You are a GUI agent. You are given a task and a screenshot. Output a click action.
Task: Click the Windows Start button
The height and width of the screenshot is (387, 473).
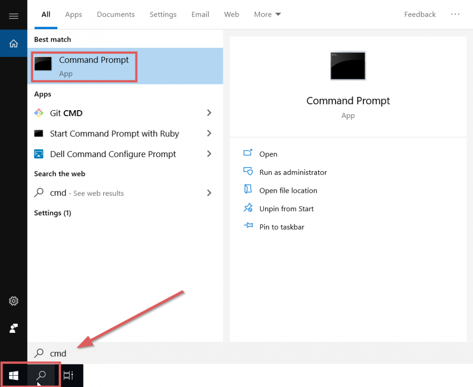(14, 376)
